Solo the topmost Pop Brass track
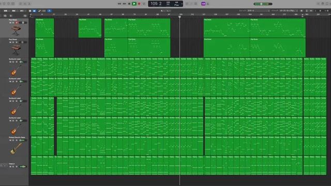331x186 pixels. tap(13, 23)
